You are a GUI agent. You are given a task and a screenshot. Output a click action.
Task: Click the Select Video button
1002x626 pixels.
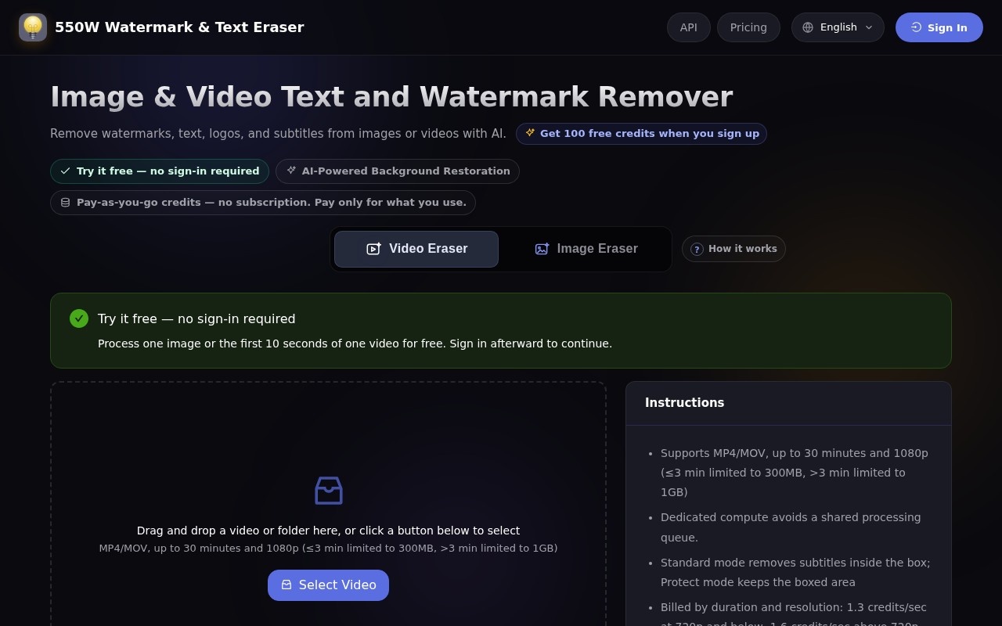(x=329, y=585)
